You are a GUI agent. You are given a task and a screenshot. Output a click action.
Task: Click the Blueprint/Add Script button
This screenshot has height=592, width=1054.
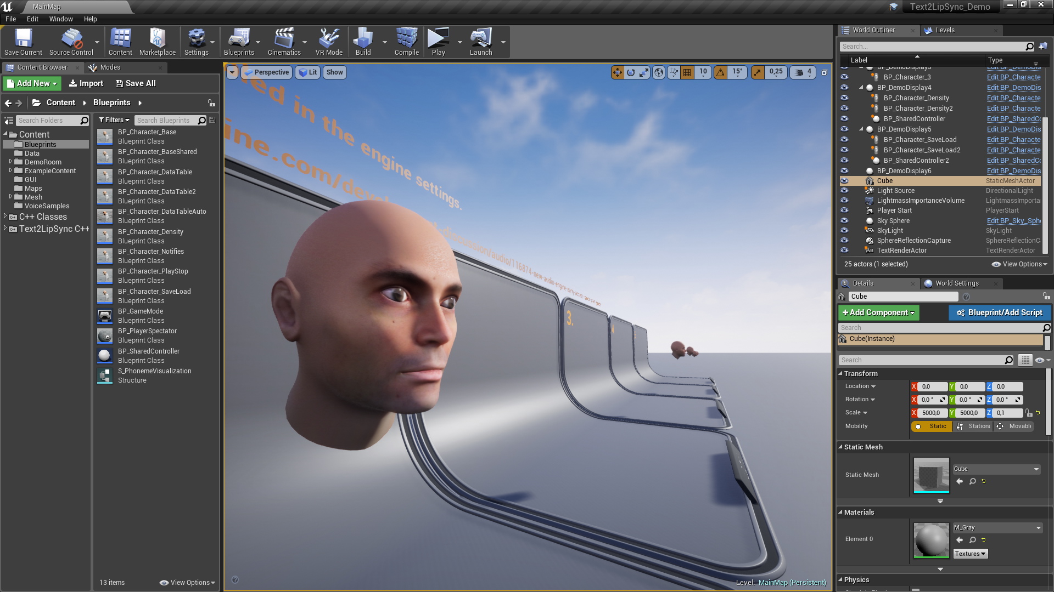coord(999,312)
